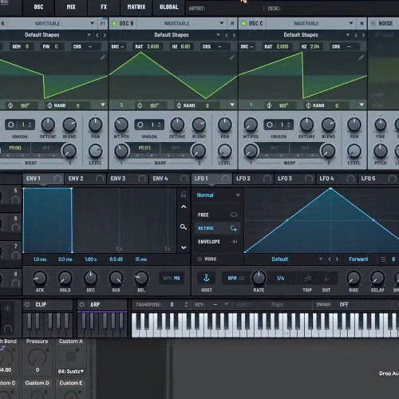Click the DOT dotted note icon
Screen dimensions: 399x399
[x=326, y=279]
